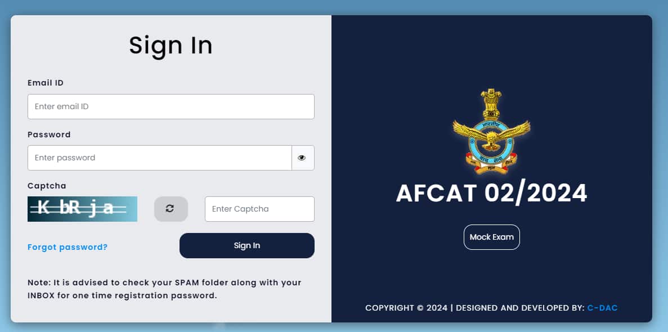The height and width of the screenshot is (332, 668).
Task: Click the Enter Captcha text box
Action: pyautogui.click(x=259, y=209)
